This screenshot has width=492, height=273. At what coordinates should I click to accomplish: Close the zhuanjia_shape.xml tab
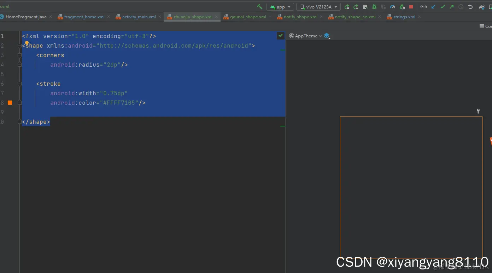pyautogui.click(x=216, y=17)
